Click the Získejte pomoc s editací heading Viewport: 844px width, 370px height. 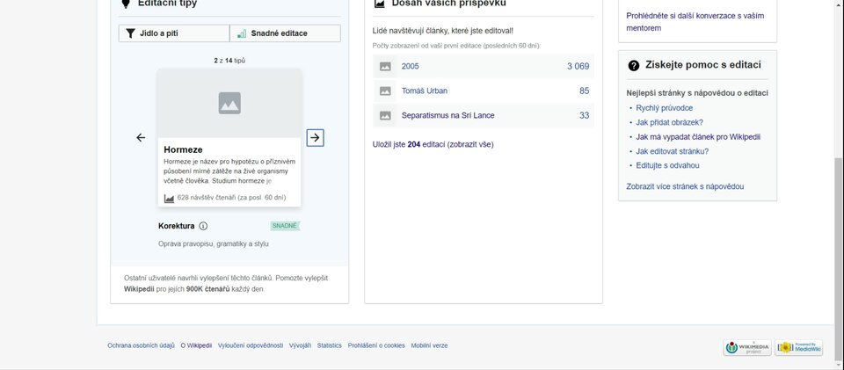[703, 65]
